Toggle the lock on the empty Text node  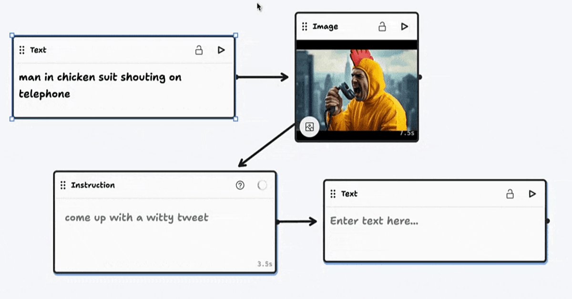[x=510, y=194]
